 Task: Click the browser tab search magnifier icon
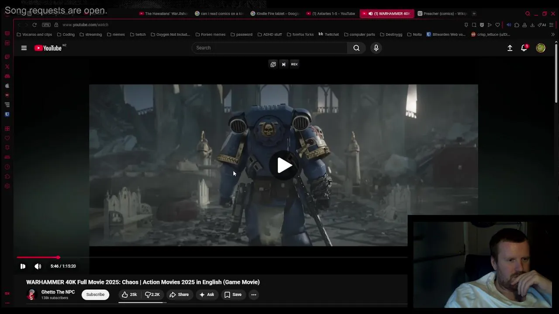[528, 14]
